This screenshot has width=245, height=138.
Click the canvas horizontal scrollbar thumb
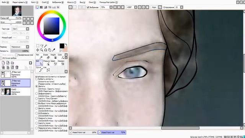[180, 128]
